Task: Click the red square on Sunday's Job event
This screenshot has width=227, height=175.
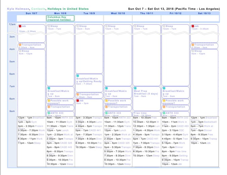Action: click(20, 26)
